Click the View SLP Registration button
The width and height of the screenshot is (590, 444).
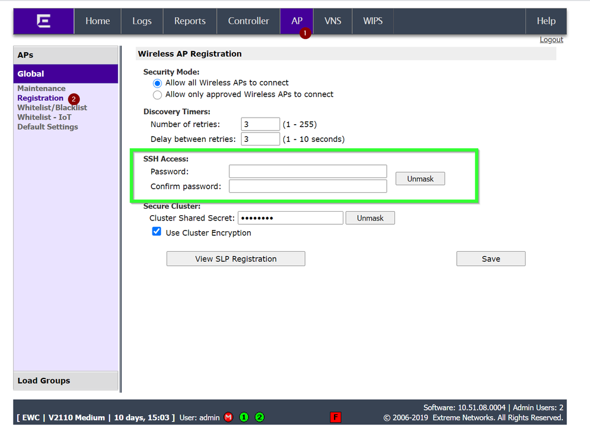[x=236, y=259]
